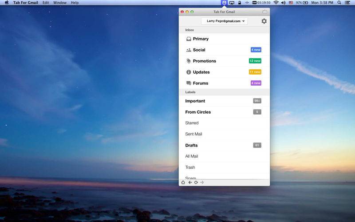Screen dimensions: 355x222
Task: Open the Promotions category
Action: (x=224, y=61)
